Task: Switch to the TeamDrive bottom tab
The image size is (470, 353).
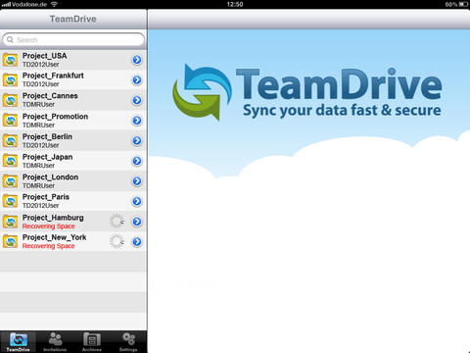Action: pos(19,342)
